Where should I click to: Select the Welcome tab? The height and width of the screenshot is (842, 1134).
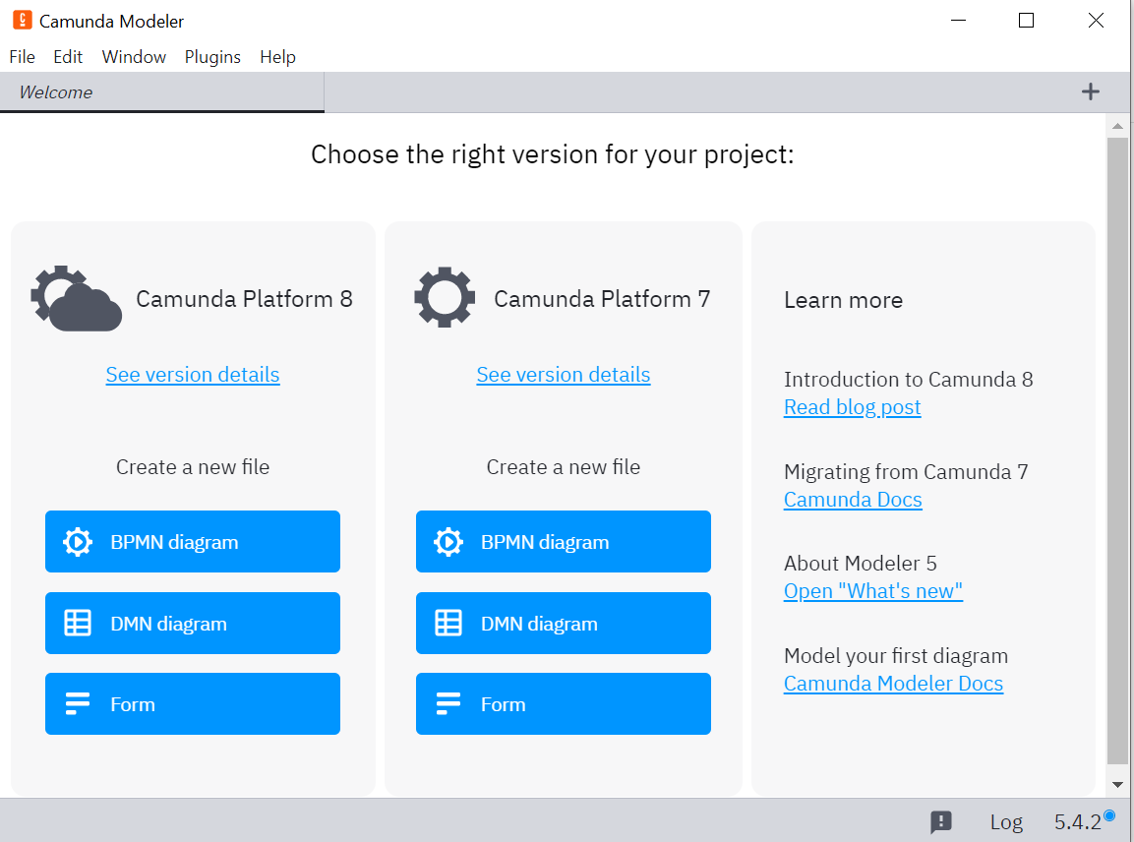pos(56,91)
